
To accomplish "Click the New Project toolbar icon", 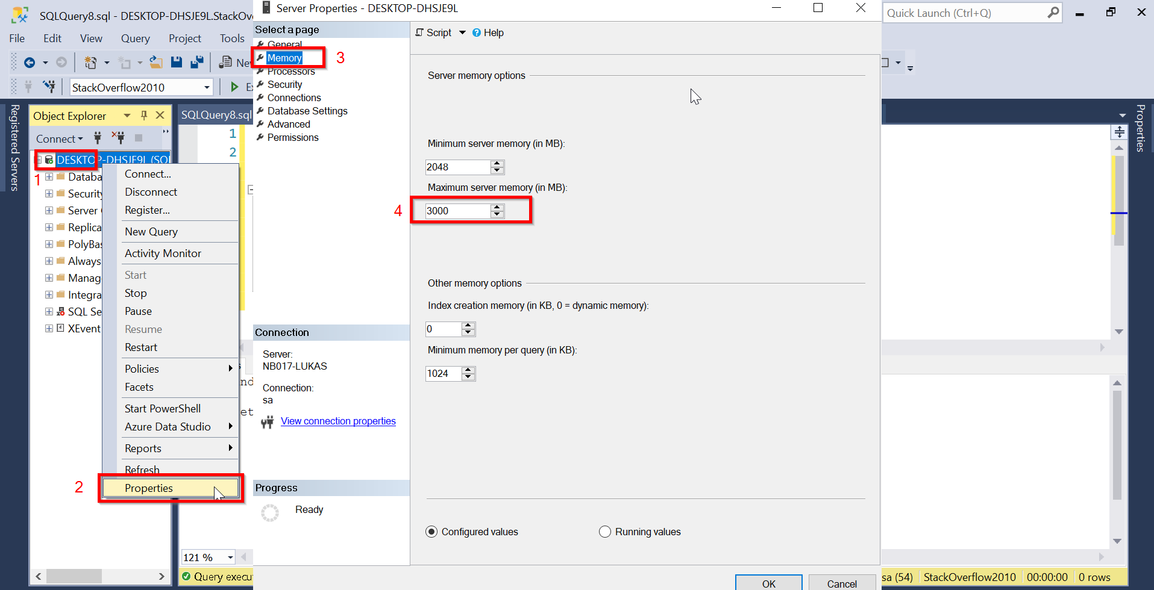I will [x=90, y=63].
